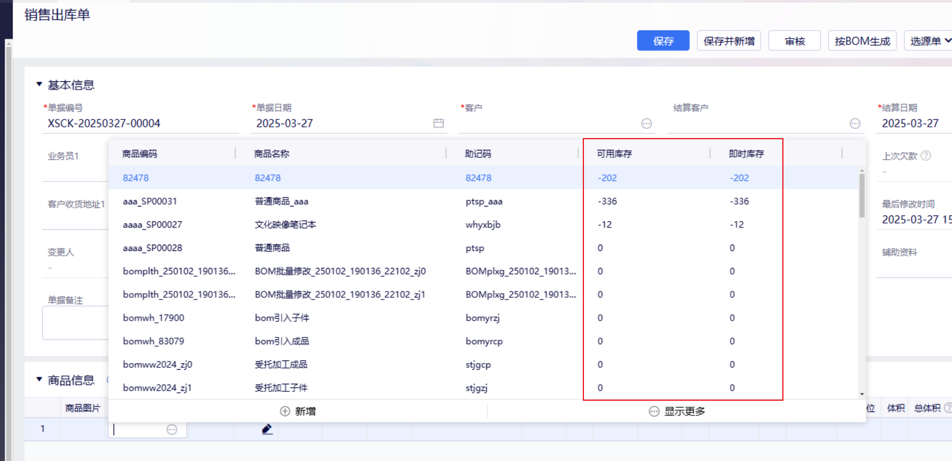
Task: Click 商品图片 column header
Action: pos(83,408)
